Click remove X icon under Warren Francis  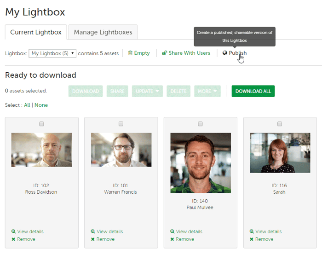pos(93,239)
